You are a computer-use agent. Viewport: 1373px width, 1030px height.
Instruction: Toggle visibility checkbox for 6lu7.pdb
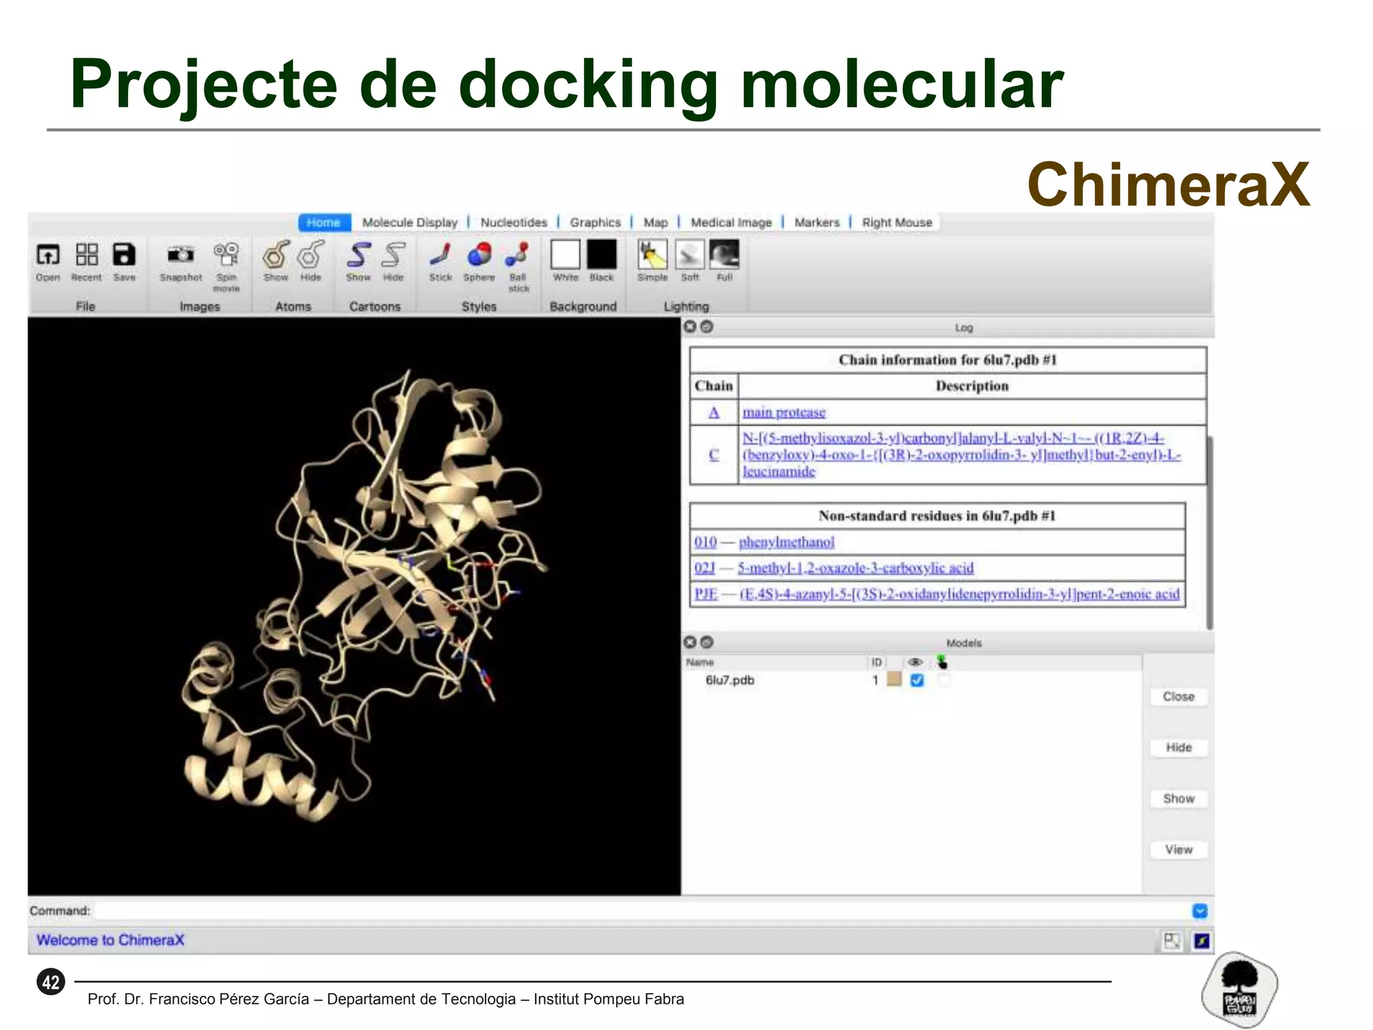[917, 680]
